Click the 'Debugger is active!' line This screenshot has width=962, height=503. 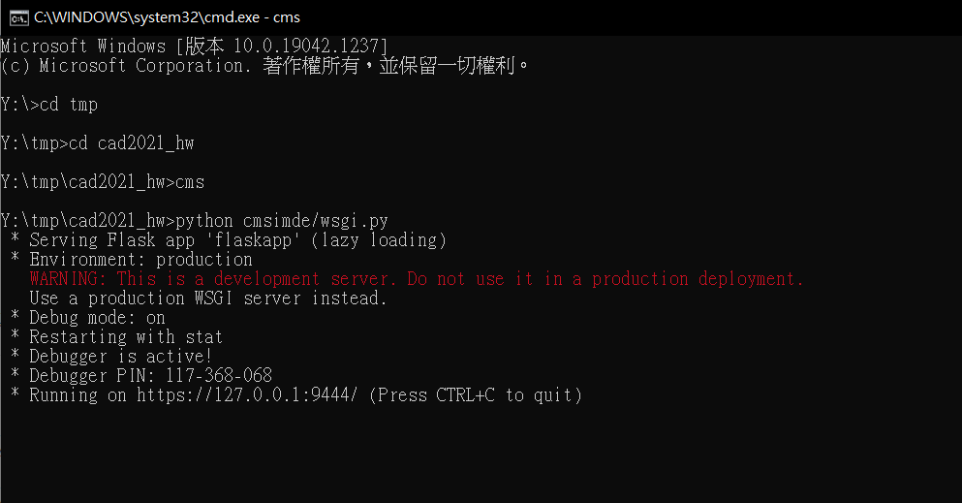click(x=120, y=357)
